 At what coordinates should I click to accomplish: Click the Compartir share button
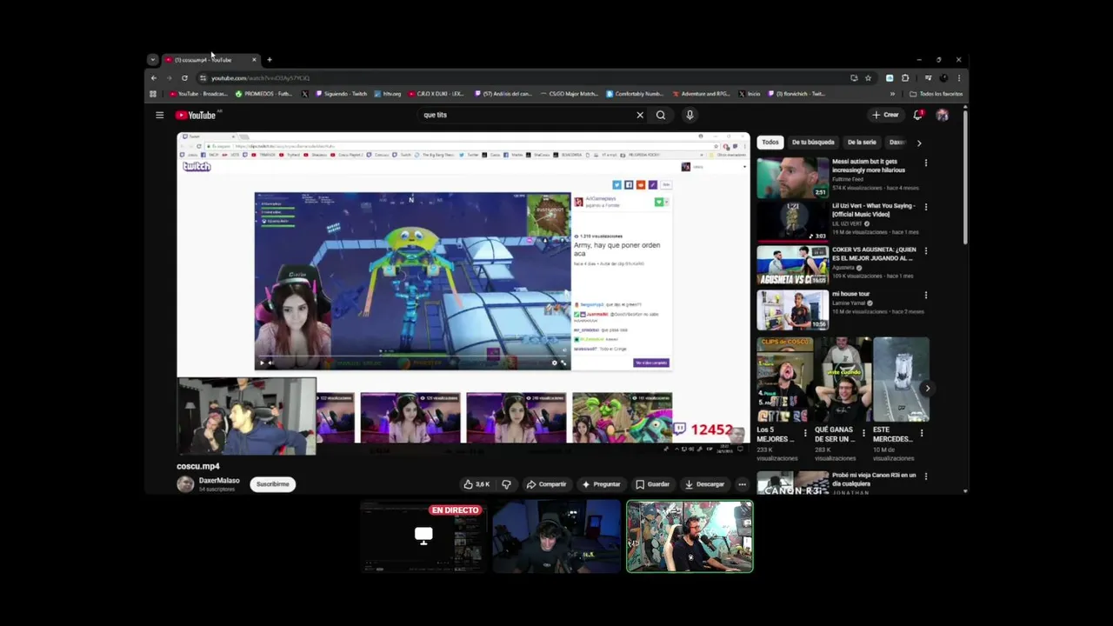[546, 484]
